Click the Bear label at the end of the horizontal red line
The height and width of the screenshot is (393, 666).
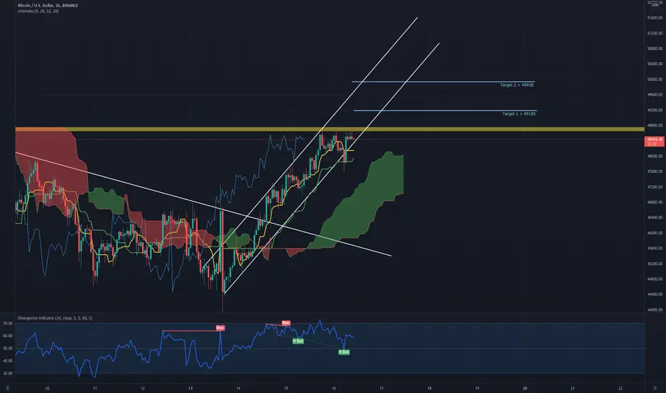(x=220, y=327)
